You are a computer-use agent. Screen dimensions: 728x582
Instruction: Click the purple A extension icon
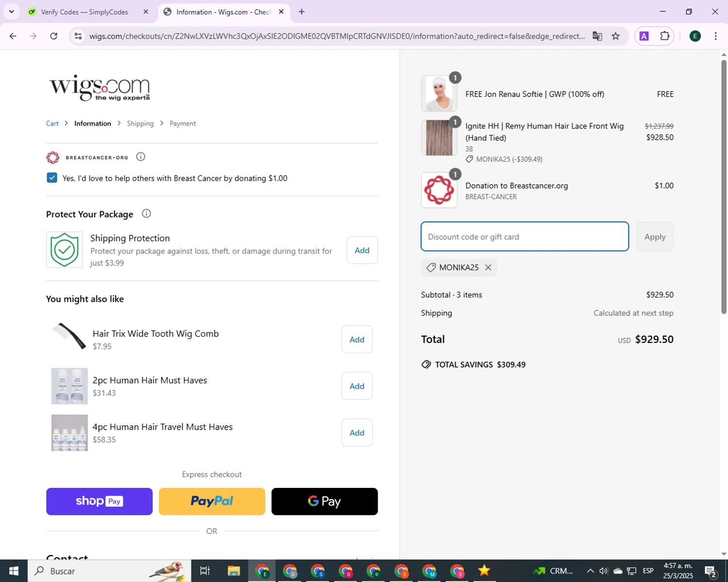pos(644,36)
